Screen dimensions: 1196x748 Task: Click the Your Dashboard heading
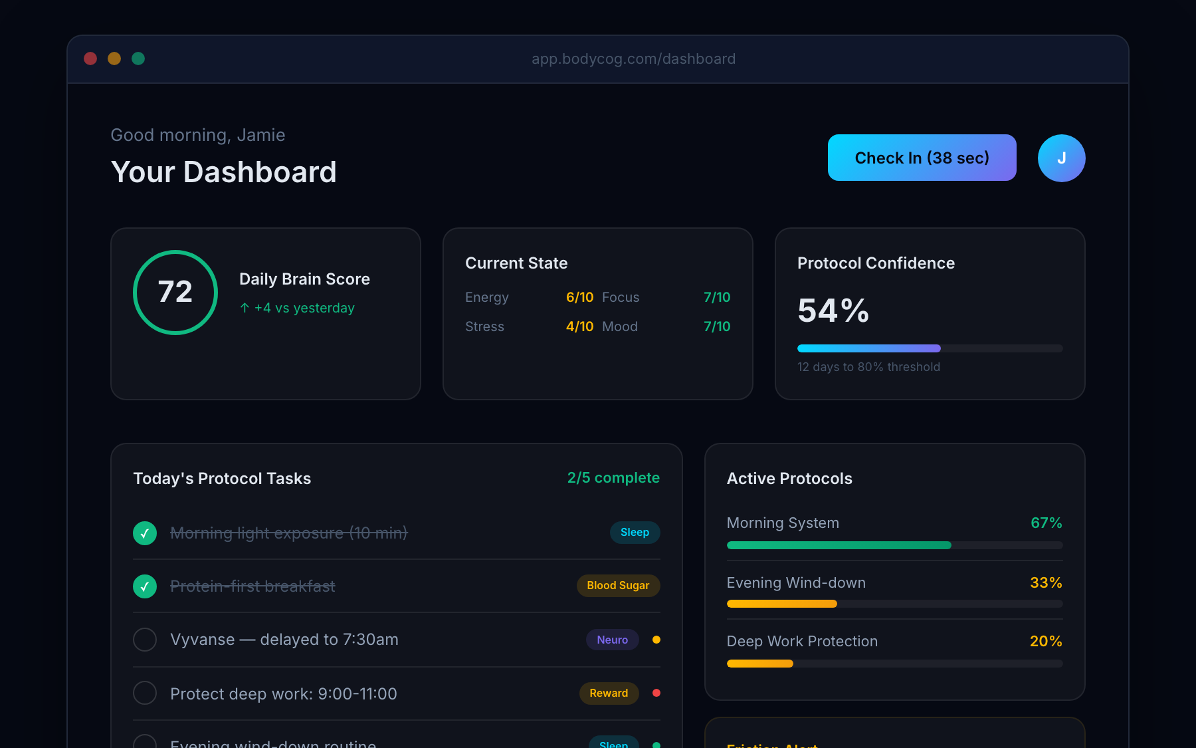pyautogui.click(x=224, y=172)
